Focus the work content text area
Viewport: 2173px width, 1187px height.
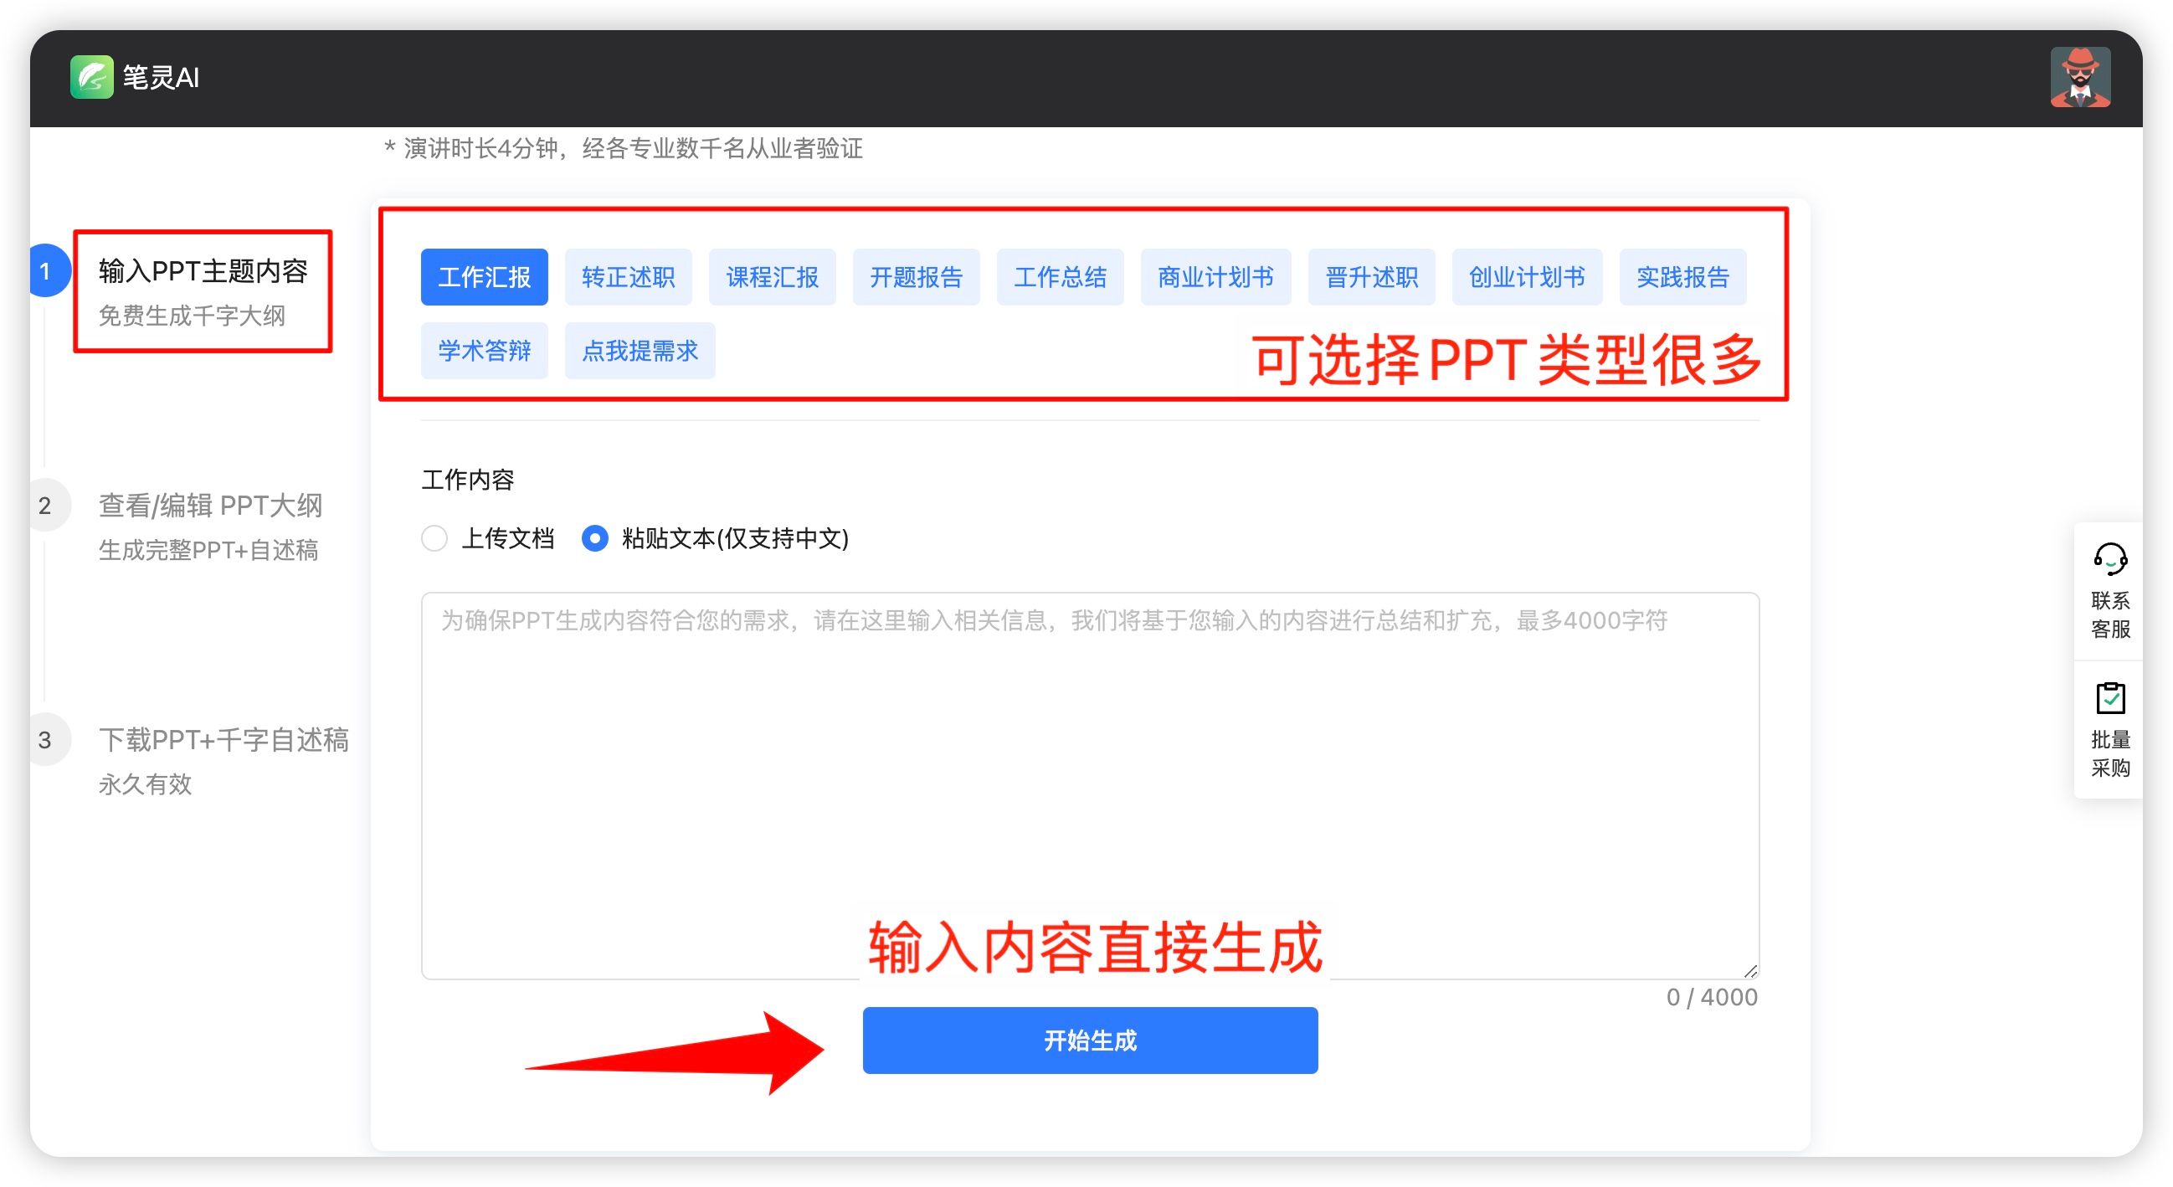pos(1090,785)
